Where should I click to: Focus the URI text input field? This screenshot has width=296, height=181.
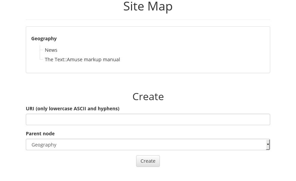(x=148, y=119)
